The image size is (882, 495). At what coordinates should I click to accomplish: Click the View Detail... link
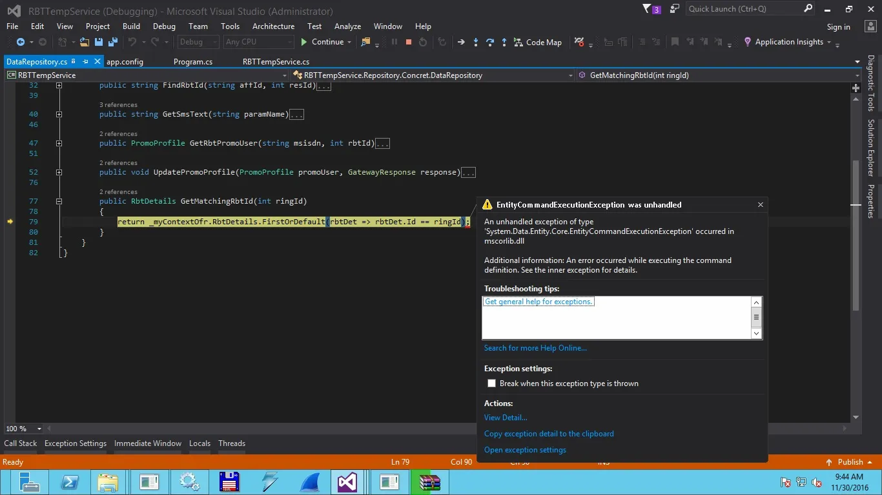[506, 418]
